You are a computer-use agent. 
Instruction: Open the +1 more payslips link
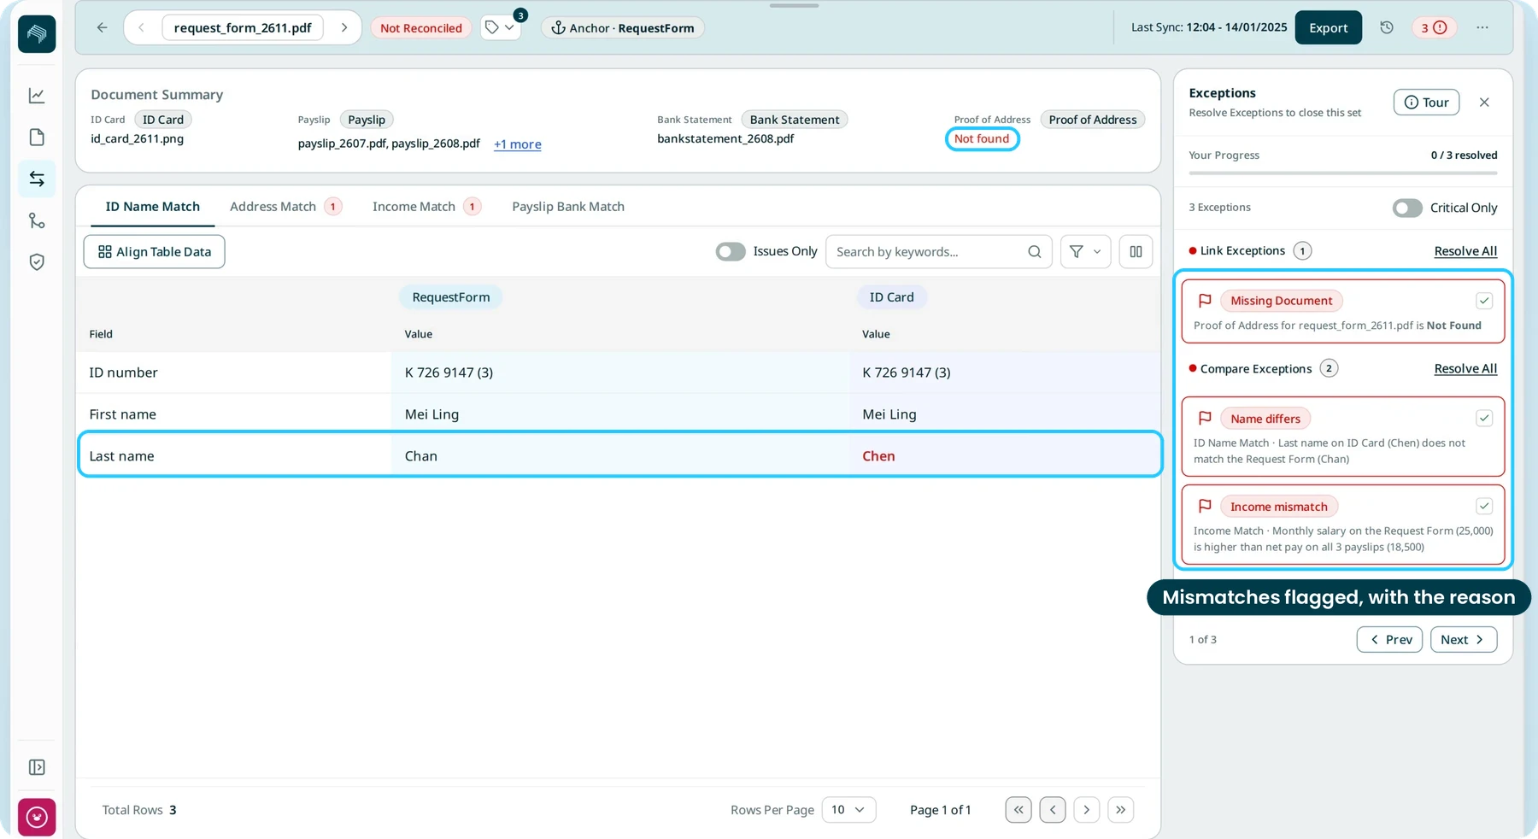[518, 144]
